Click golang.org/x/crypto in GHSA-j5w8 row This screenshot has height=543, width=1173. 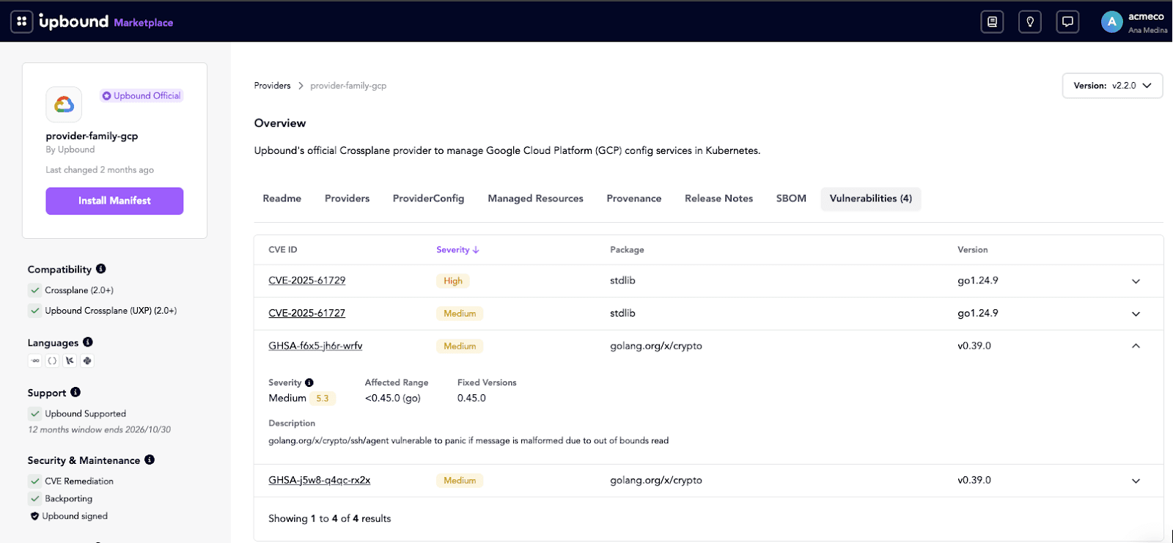click(x=656, y=481)
